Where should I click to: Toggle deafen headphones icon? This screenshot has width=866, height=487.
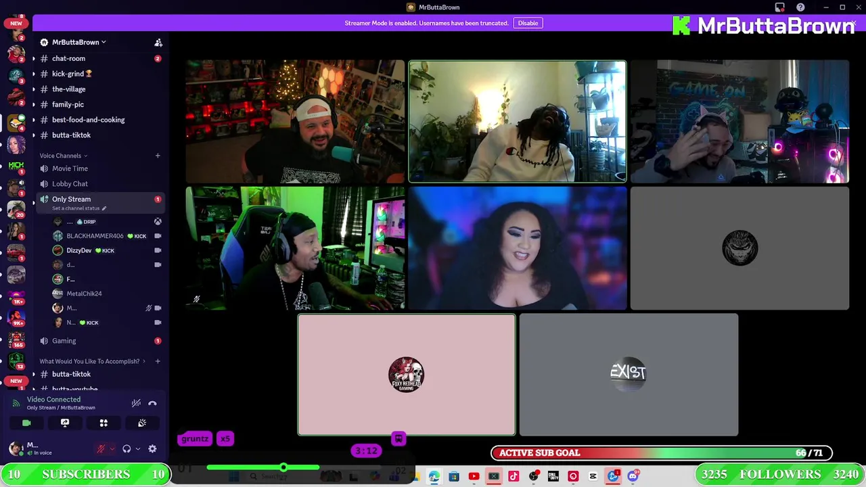pos(127,448)
